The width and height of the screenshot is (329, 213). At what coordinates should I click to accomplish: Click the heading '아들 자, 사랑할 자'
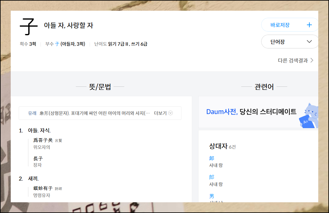click(x=68, y=25)
